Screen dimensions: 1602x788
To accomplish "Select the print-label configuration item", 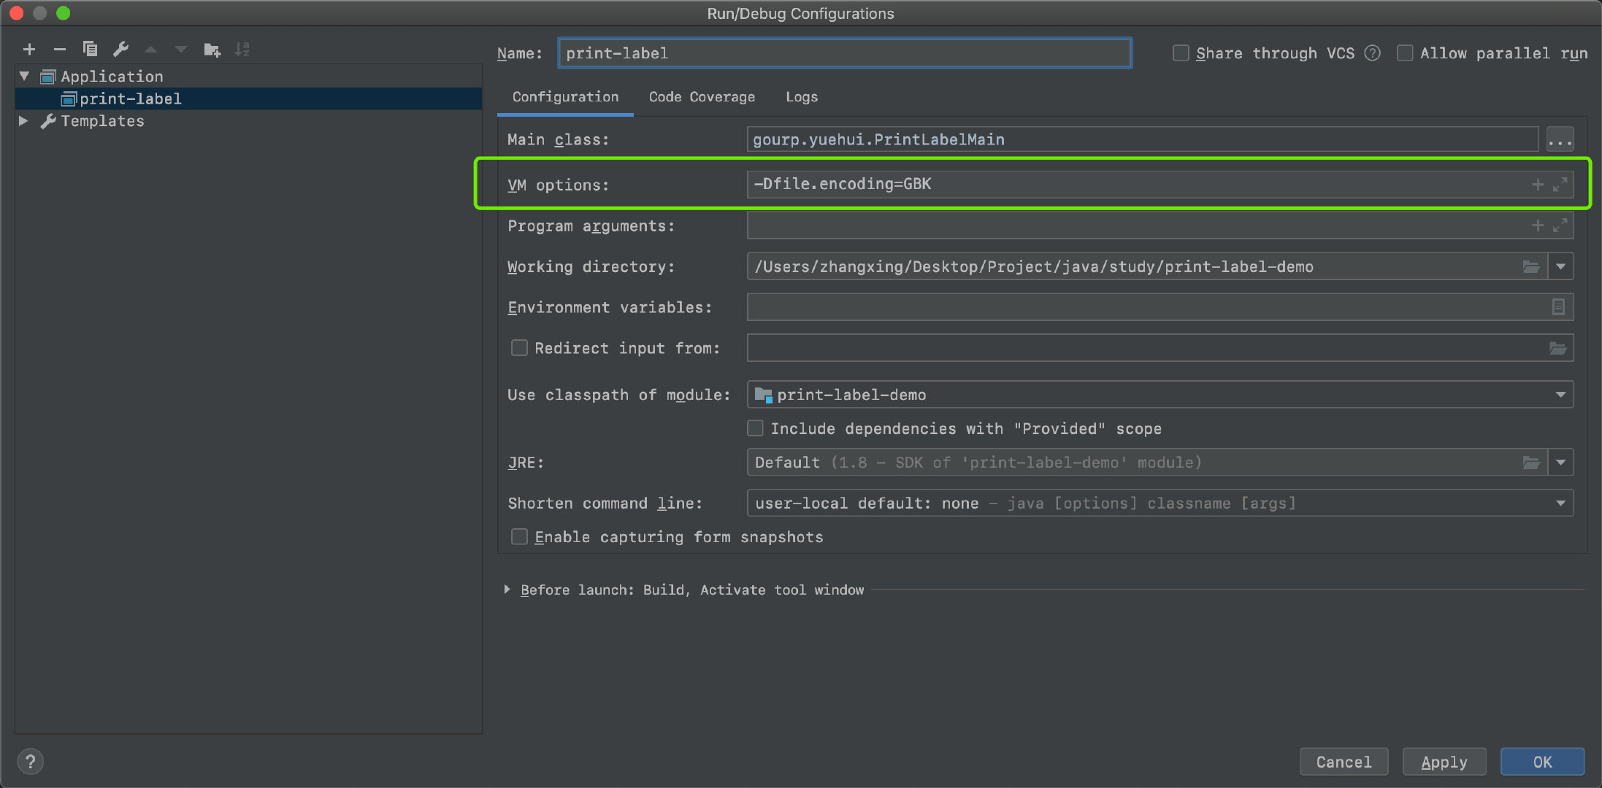I will point(131,98).
